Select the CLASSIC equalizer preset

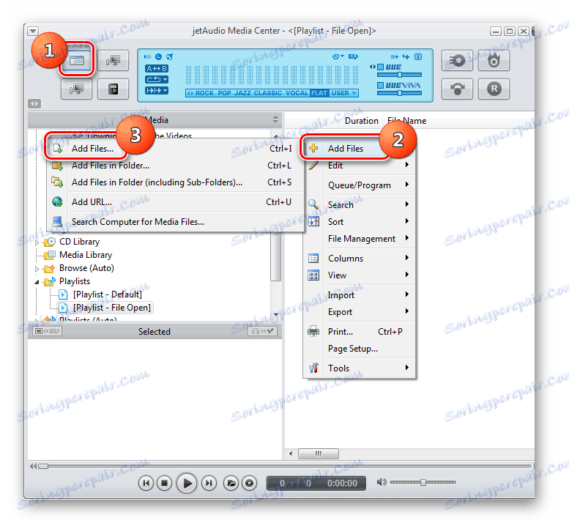click(268, 93)
